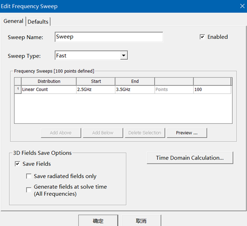Close the Edit Frequency Sweep dialog
Image resolution: width=247 pixels, height=226 pixels.
coord(242,6)
